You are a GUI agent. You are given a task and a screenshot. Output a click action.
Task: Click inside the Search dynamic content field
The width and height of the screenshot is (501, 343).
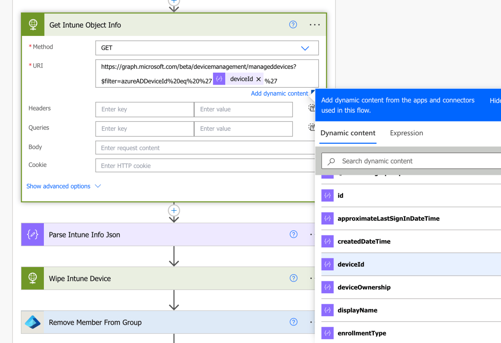click(x=397, y=161)
